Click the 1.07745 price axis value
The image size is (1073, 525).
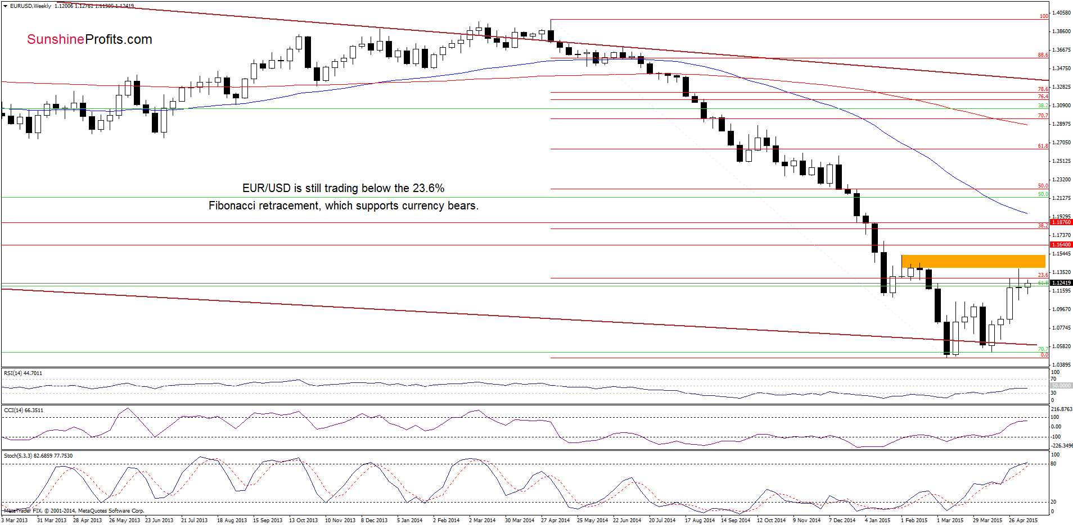[1061, 328]
